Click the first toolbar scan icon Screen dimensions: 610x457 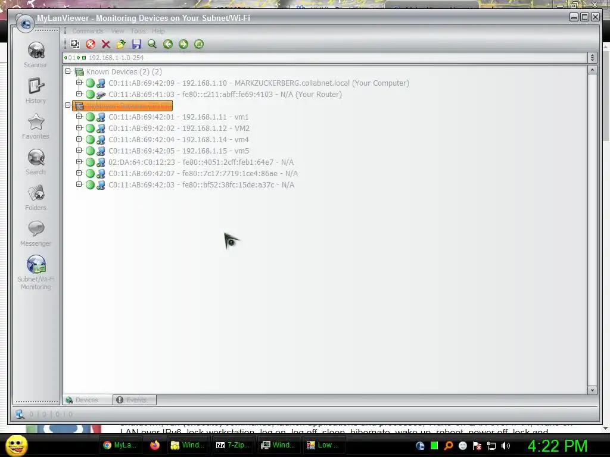point(74,44)
